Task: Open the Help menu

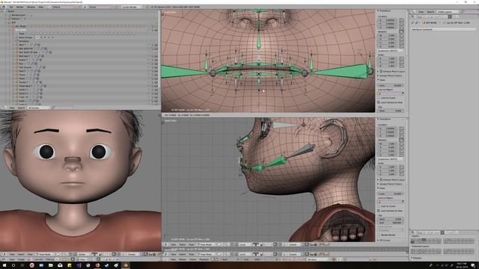Action: click(40, 7)
